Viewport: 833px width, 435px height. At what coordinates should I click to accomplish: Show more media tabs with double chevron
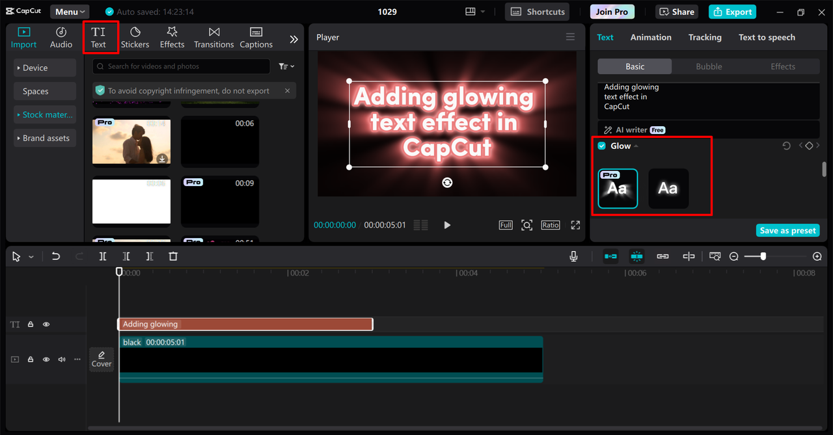pyautogui.click(x=294, y=39)
